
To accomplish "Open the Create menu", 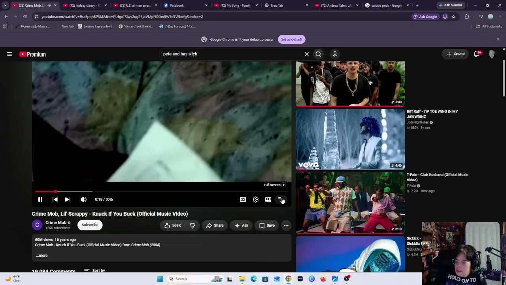I will pyautogui.click(x=456, y=54).
